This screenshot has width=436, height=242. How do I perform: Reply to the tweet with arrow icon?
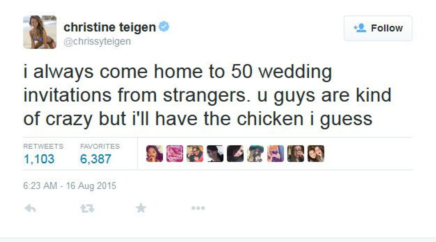click(30, 208)
